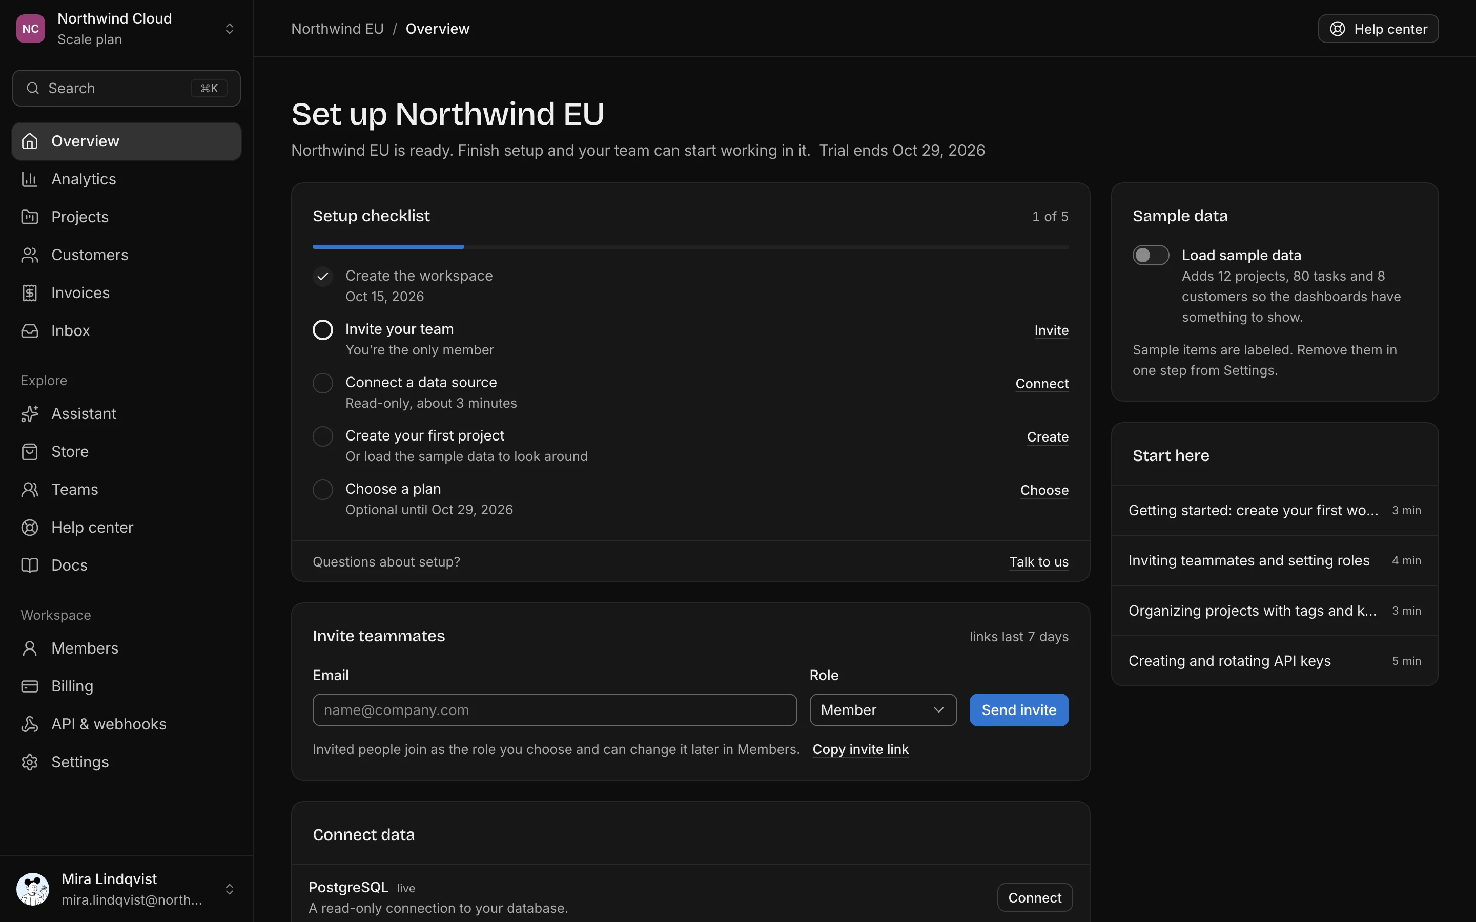This screenshot has width=1476, height=922.
Task: Click the Store shopping bag icon
Action: (30, 452)
